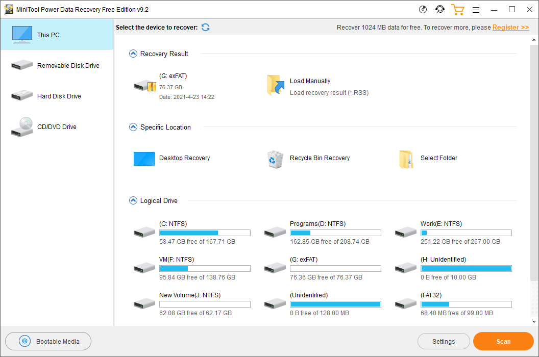Click 'Date: 2021-4-23 14:22' text
This screenshot has height=357, width=539.
(x=187, y=97)
